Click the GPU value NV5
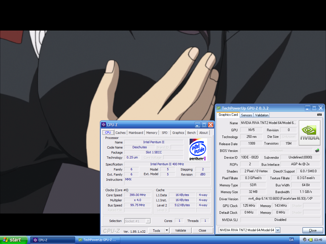This screenshot has height=244, width=326. click(251, 130)
